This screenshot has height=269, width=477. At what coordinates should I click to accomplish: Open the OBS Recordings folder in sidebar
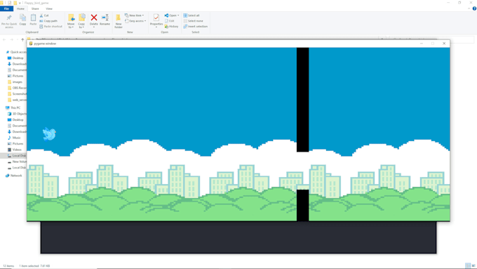17,88
